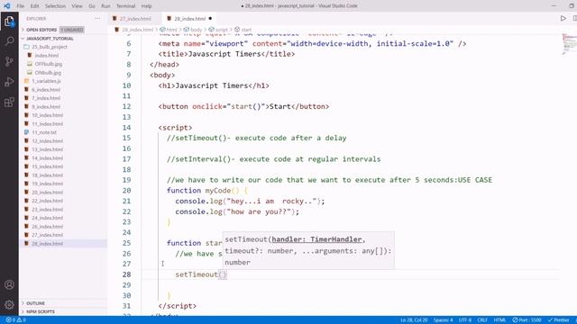Screen dimensions: 577x324
Task: Switch to the 28_index.html tab
Action: pos(188,18)
